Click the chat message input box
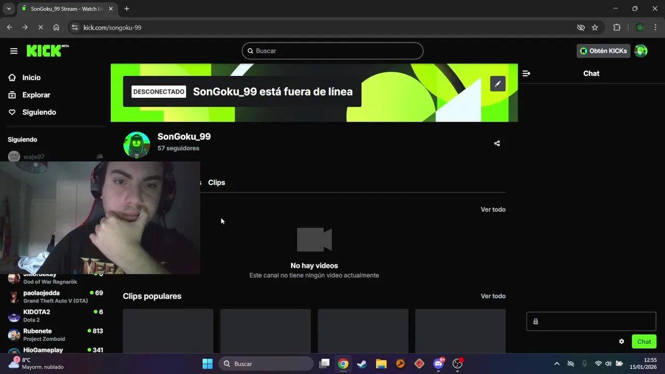665x374 pixels. [x=591, y=322]
